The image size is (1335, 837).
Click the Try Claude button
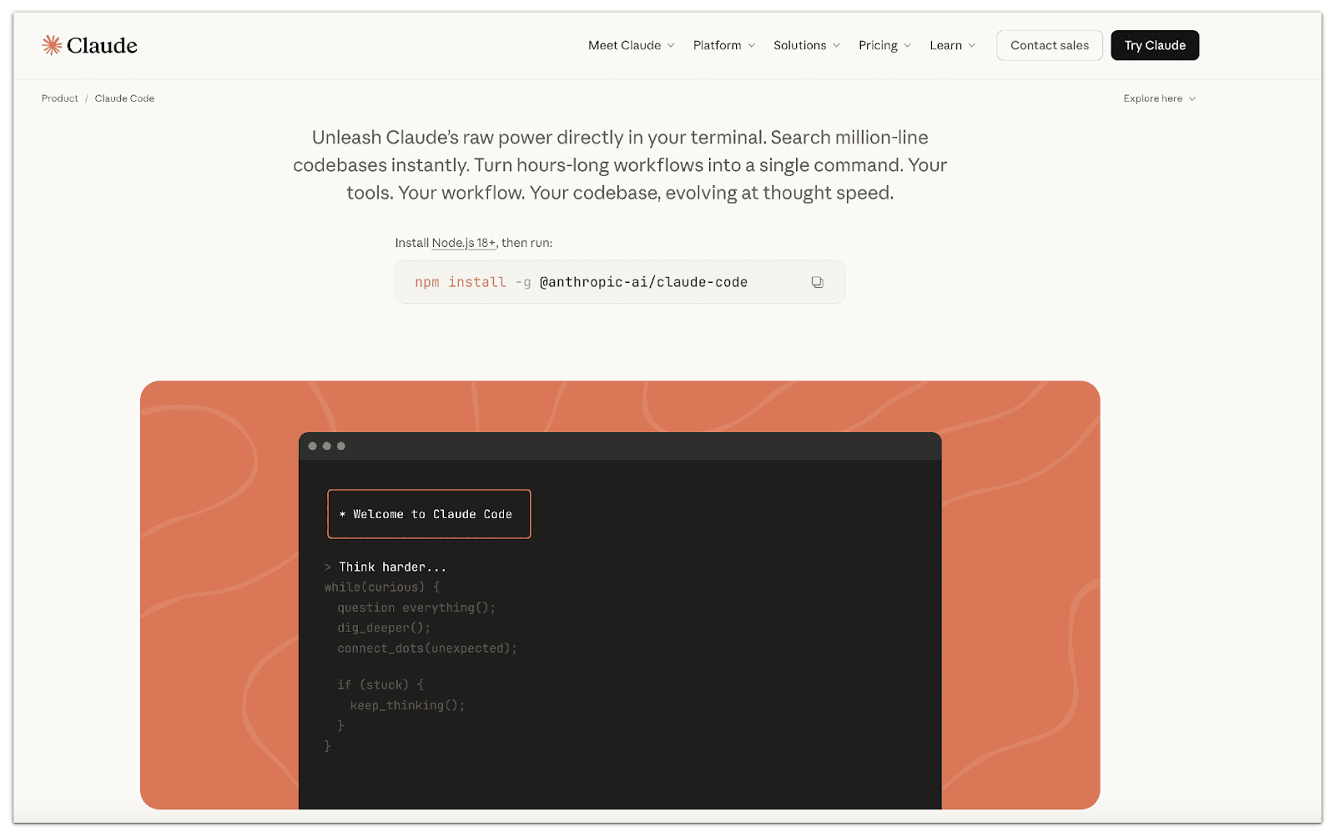1154,45
